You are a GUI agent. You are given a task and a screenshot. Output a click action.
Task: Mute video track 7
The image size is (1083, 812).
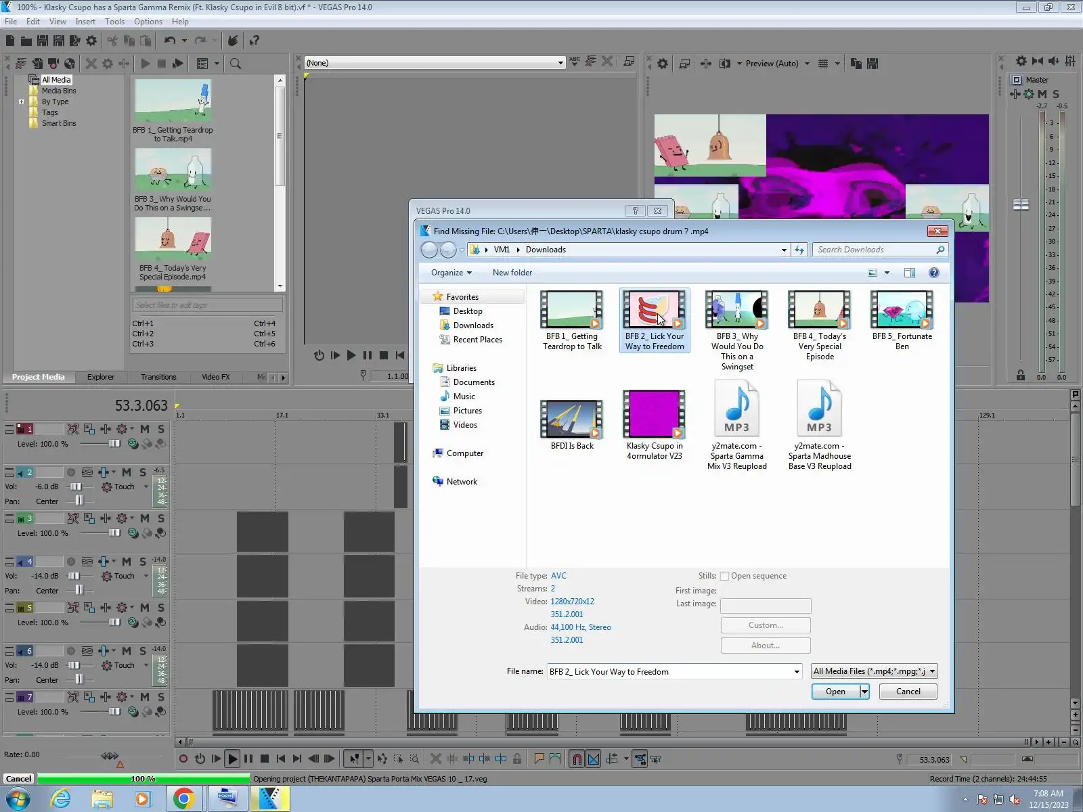click(145, 697)
